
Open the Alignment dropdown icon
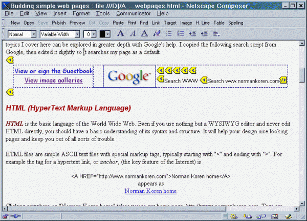pyautogui.click(x=216, y=34)
